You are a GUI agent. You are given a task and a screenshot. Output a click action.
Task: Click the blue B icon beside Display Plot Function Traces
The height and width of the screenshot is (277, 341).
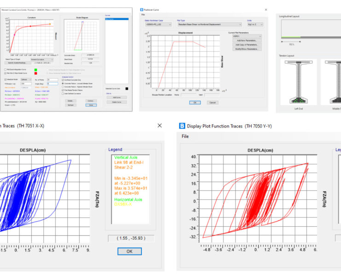pyautogui.click(x=182, y=126)
